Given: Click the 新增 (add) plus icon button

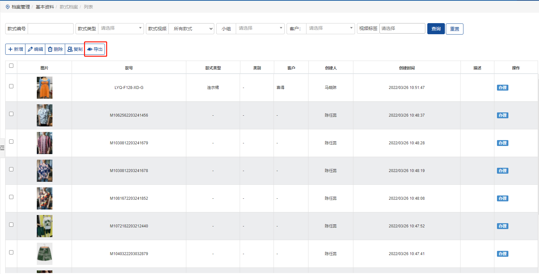Looking at the screenshot, I should tap(15, 49).
